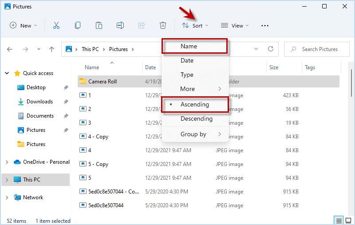The width and height of the screenshot is (355, 225).
Task: Go up one folder level arrow
Action: point(51,49)
